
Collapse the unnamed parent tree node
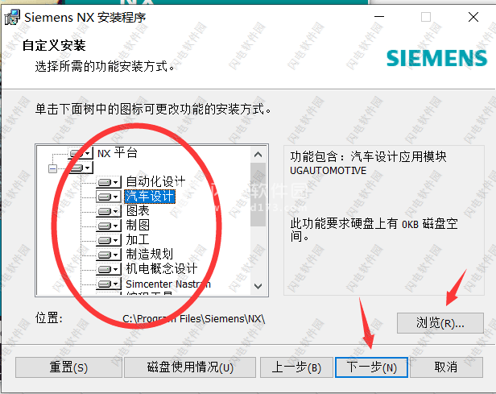[53, 168]
